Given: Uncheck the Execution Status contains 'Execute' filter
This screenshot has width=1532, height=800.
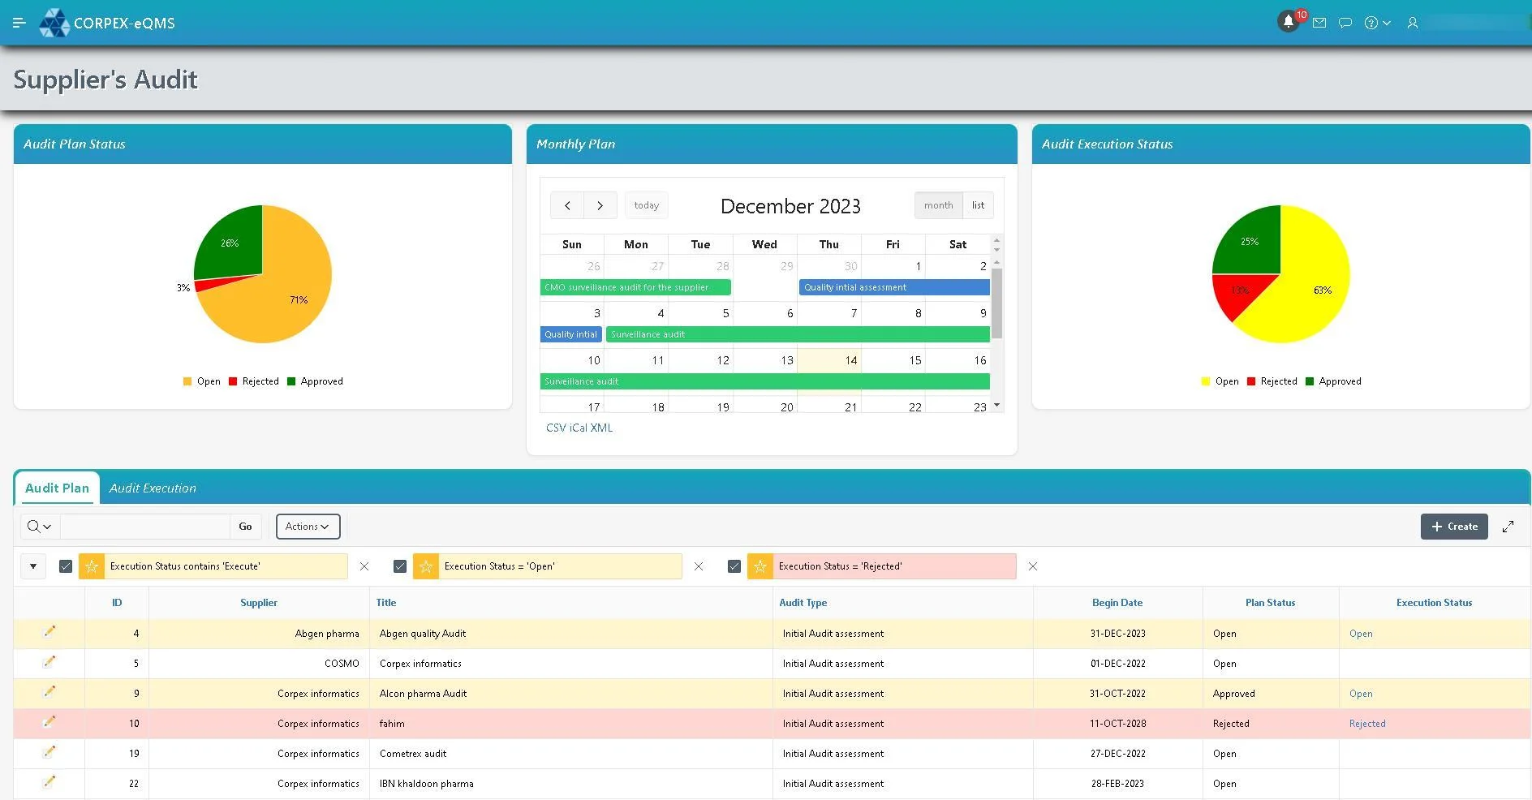Looking at the screenshot, I should [66, 566].
